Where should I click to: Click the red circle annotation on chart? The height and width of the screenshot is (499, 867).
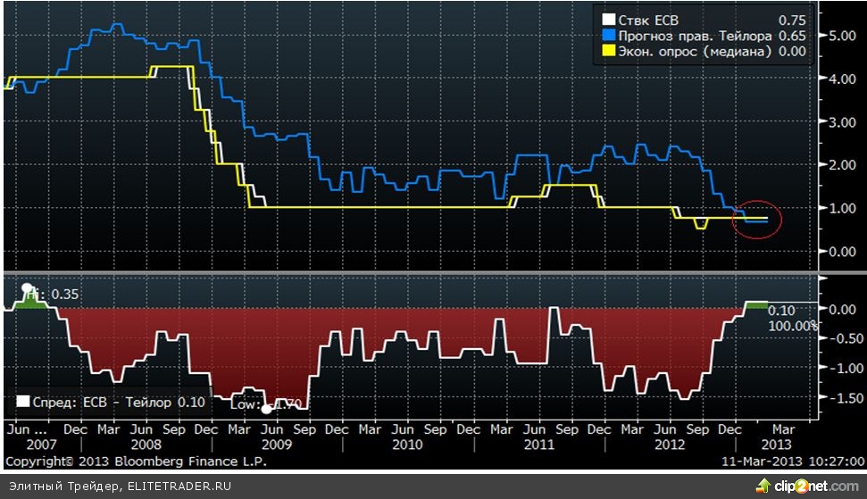click(756, 219)
